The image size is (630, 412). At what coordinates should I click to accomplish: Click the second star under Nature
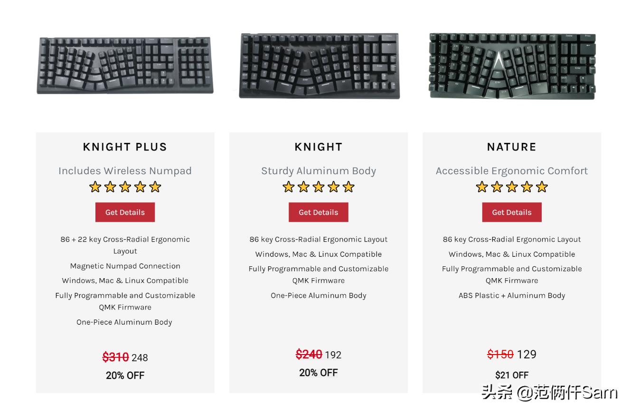(x=497, y=187)
